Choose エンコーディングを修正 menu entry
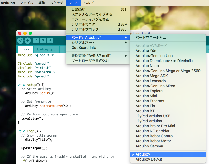This screenshot has width=209, height=164. click(98, 19)
